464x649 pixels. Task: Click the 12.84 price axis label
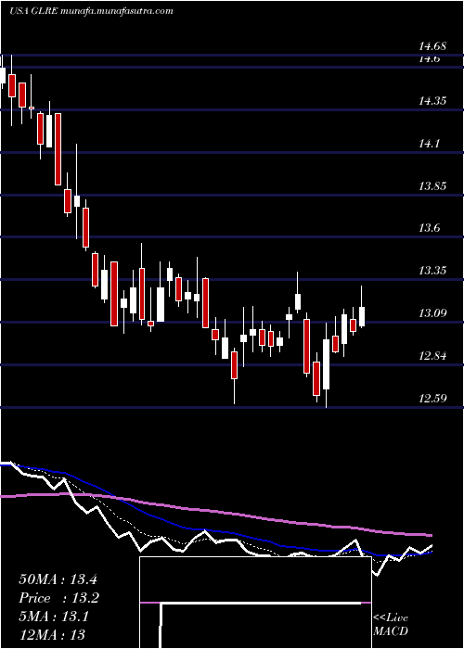[x=432, y=356]
